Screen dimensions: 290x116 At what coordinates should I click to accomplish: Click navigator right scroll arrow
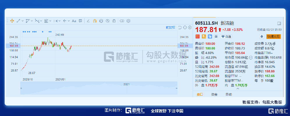click(x=176, y=88)
